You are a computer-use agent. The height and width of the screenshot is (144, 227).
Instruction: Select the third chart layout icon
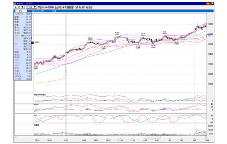click(46, 7)
